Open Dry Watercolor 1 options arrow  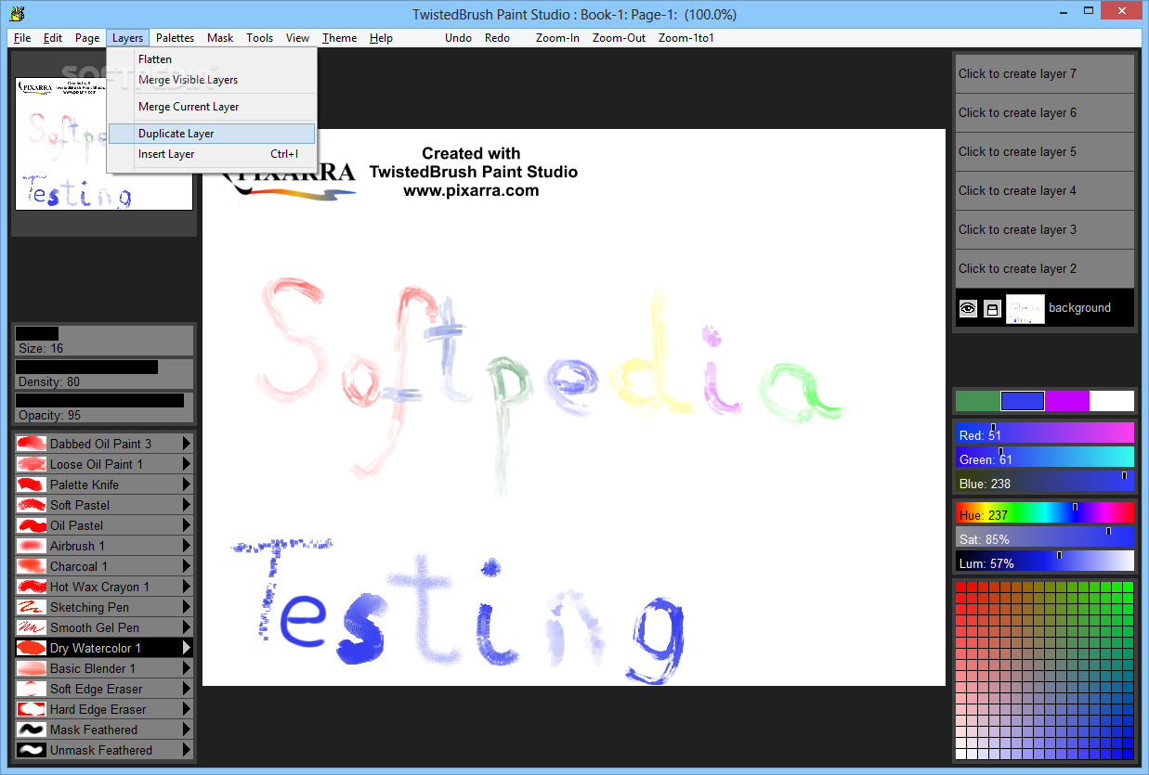tap(186, 648)
